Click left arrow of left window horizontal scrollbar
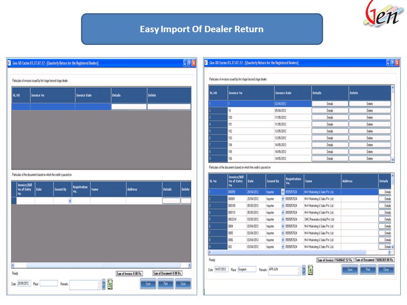The width and height of the screenshot is (407, 305). pyautogui.click(x=13, y=265)
